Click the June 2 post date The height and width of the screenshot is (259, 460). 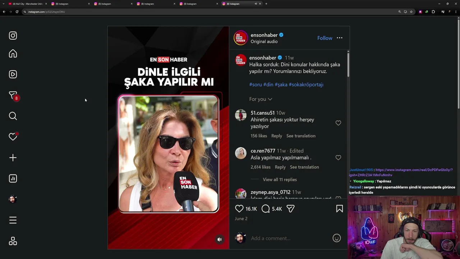(x=241, y=219)
